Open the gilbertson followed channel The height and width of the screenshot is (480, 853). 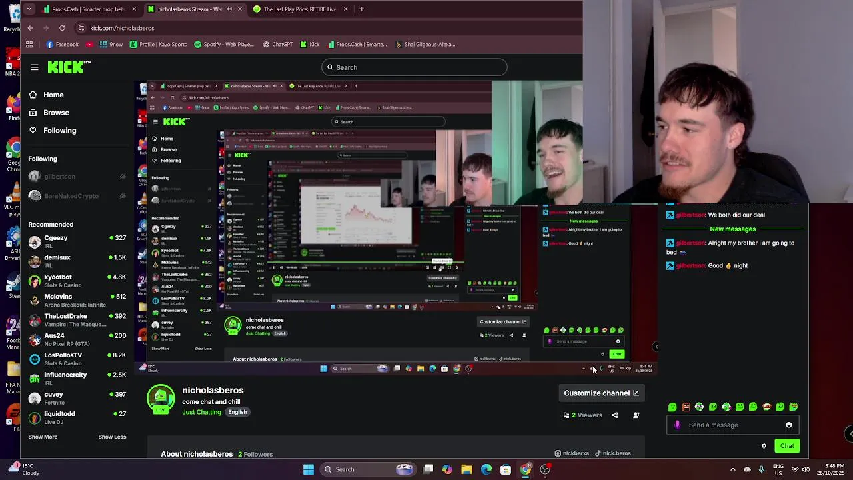point(77,177)
